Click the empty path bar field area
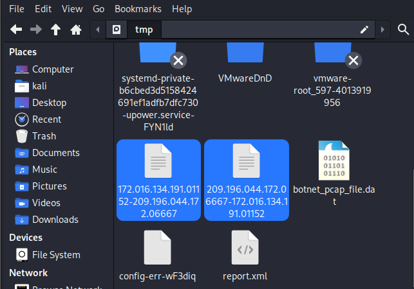This screenshot has height=289, width=414. click(x=260, y=30)
